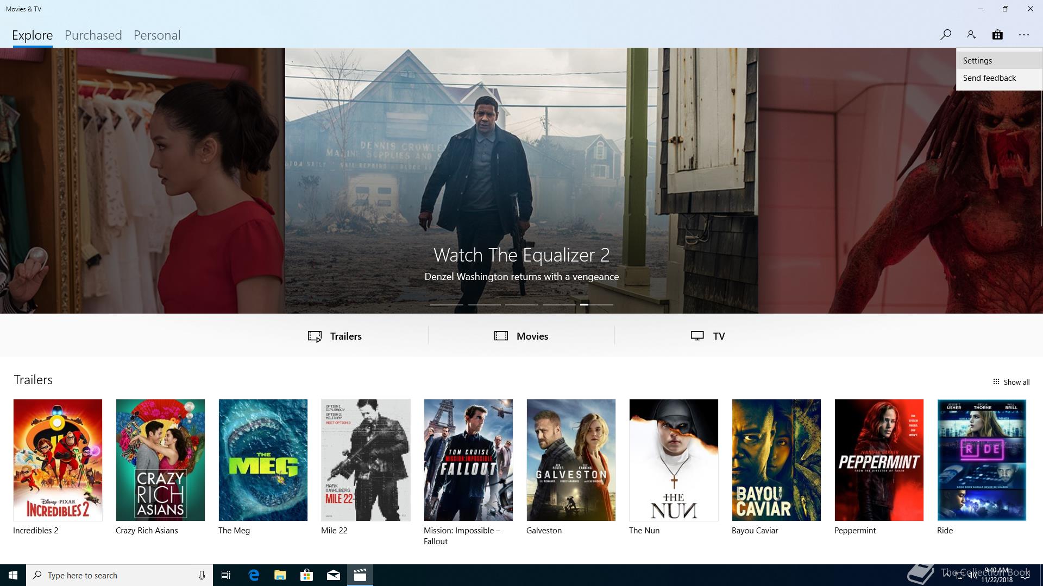This screenshot has height=586, width=1043.
Task: Click the account sign-in person icon
Action: (971, 35)
